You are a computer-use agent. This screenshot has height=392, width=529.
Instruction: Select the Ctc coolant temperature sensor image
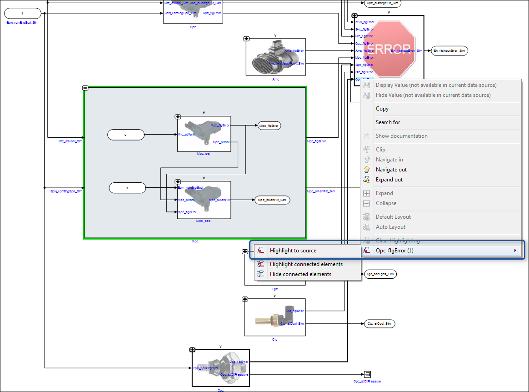(x=274, y=317)
